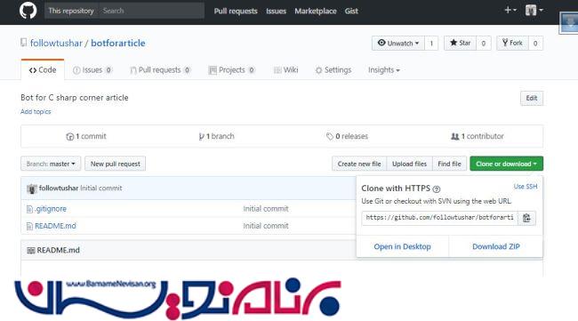Click New pull request button

pos(116,164)
